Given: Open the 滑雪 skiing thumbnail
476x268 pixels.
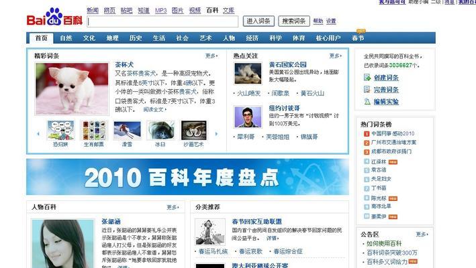Looking at the screenshot, I should point(127,130).
